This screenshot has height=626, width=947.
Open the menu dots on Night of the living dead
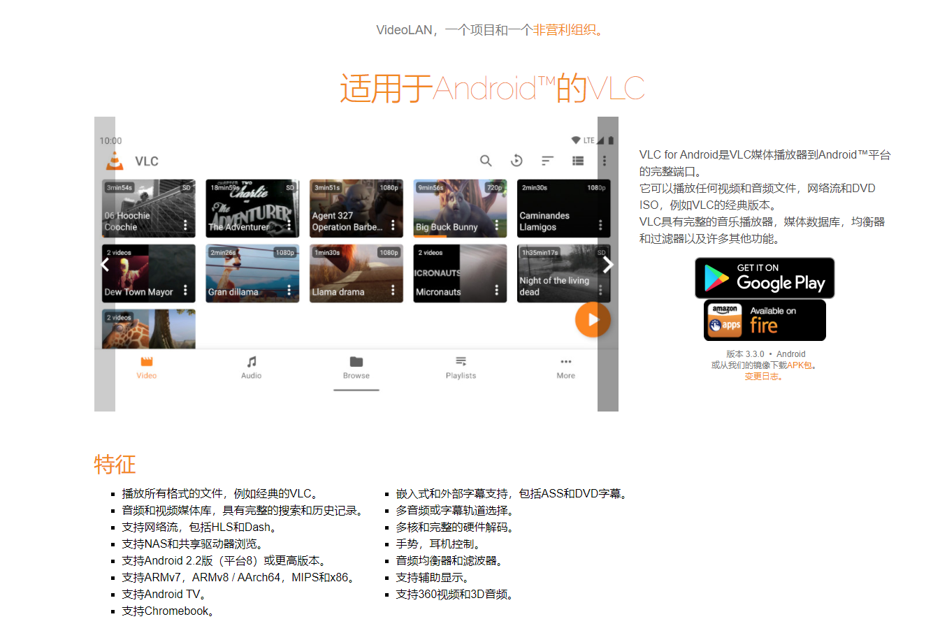[600, 290]
